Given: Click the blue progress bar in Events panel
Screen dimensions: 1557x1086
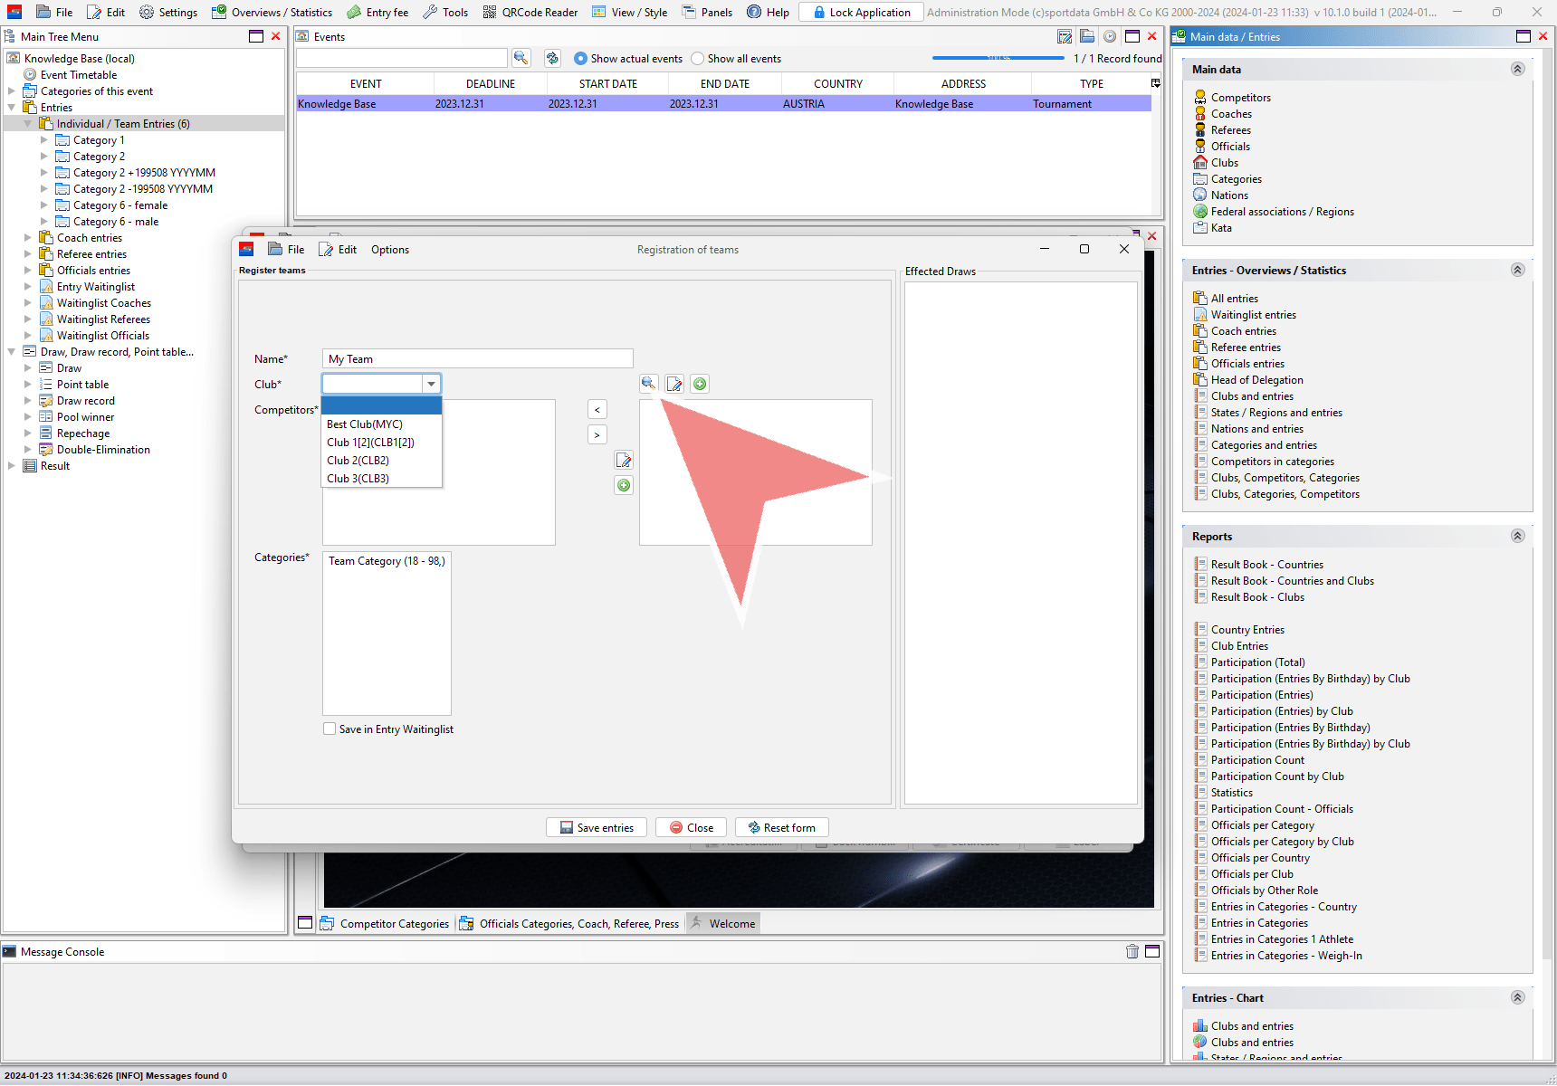Looking at the screenshot, I should tap(998, 58).
